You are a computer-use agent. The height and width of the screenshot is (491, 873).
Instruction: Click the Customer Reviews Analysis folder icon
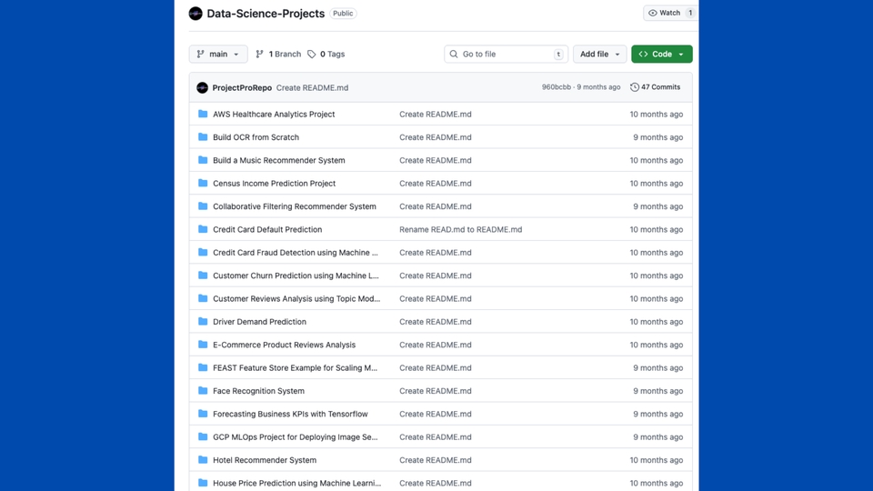(203, 298)
